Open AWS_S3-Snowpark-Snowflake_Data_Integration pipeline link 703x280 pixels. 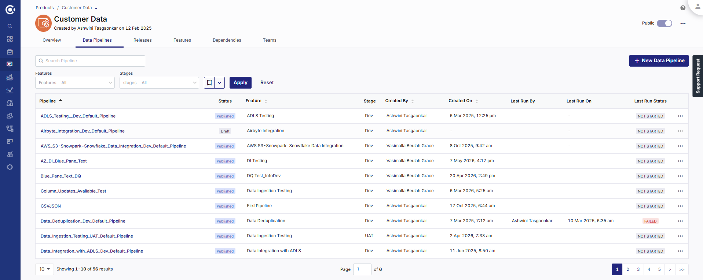(x=113, y=146)
